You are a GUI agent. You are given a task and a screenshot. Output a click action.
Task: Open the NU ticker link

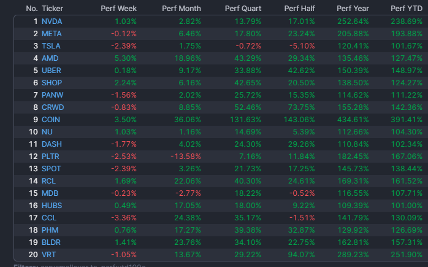[47, 132]
